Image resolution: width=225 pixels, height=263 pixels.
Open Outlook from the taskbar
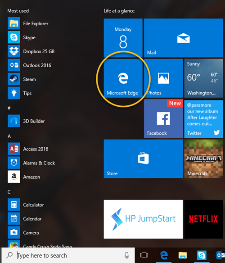pos(220,255)
